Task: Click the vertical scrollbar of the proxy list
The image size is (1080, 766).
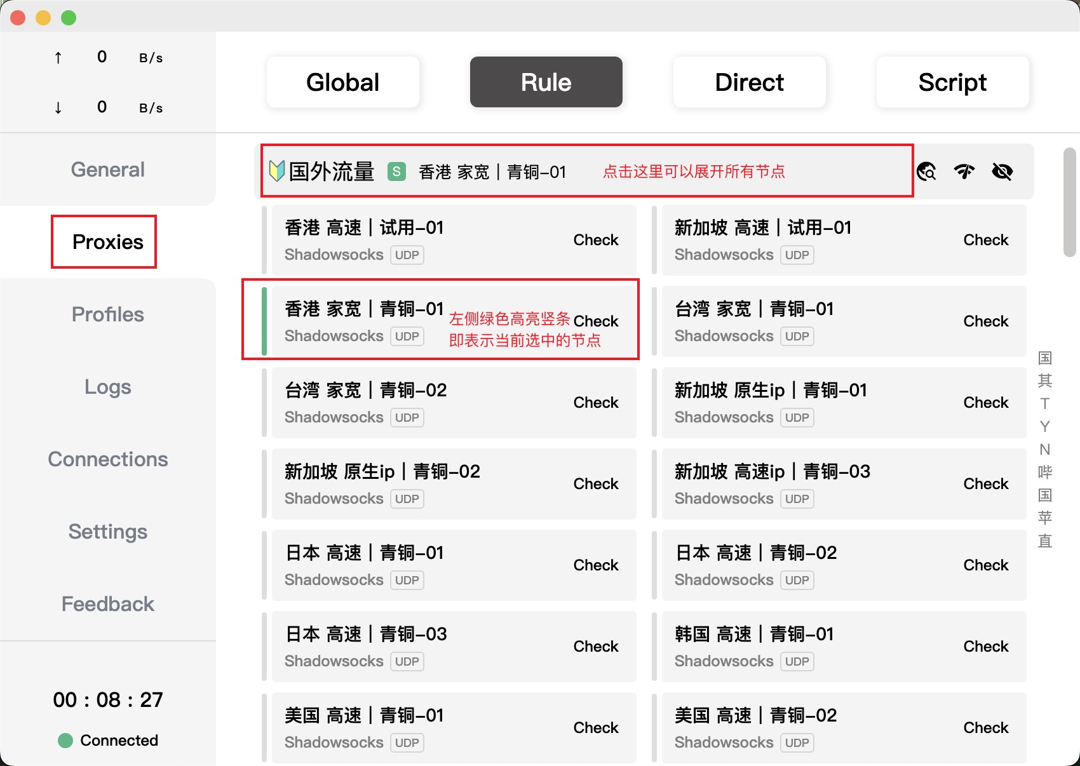Action: pyautogui.click(x=1070, y=202)
